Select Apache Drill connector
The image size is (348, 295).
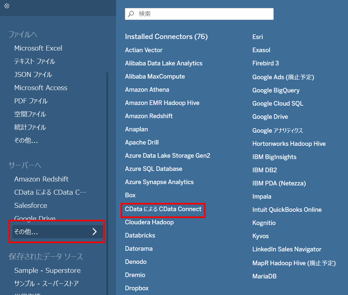[x=142, y=142]
